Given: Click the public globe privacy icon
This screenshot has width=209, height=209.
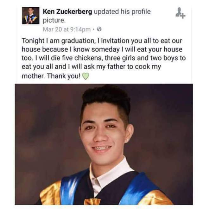Looking at the screenshot, I should (x=99, y=29).
